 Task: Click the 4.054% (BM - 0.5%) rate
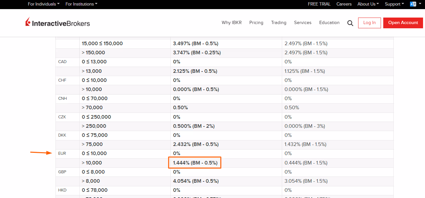coord(196,181)
